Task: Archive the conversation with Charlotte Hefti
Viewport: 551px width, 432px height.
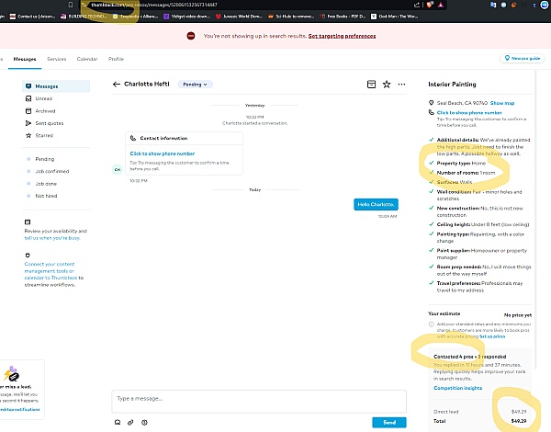Action: coord(370,84)
